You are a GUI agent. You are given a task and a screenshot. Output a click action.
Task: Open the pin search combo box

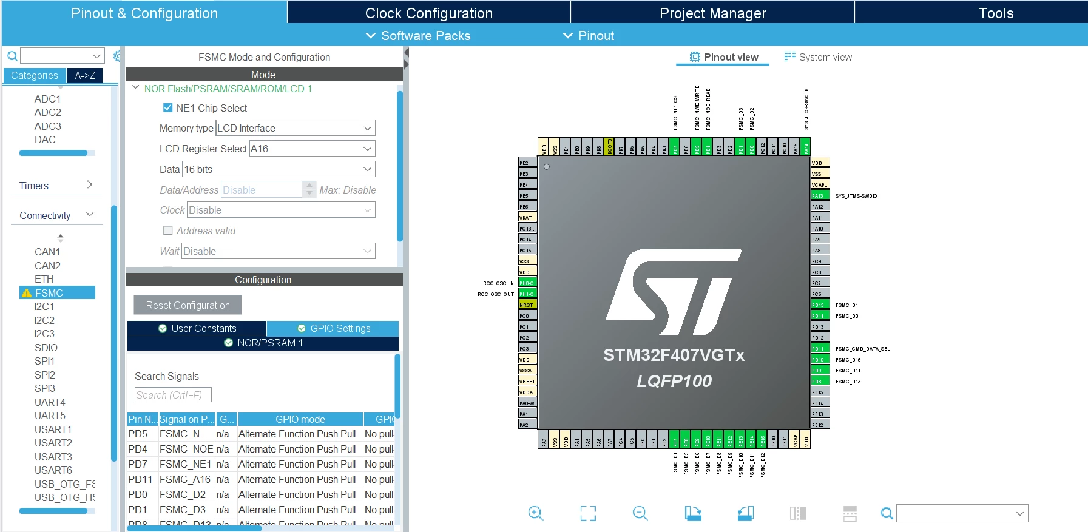click(x=962, y=513)
